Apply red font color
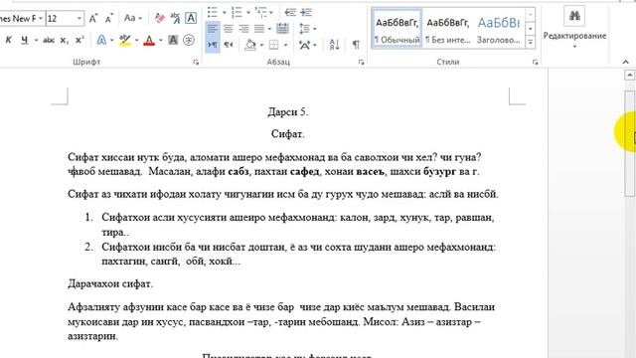This screenshot has height=358, width=636. [149, 40]
